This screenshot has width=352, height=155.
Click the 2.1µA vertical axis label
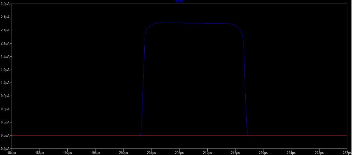point(5,43)
